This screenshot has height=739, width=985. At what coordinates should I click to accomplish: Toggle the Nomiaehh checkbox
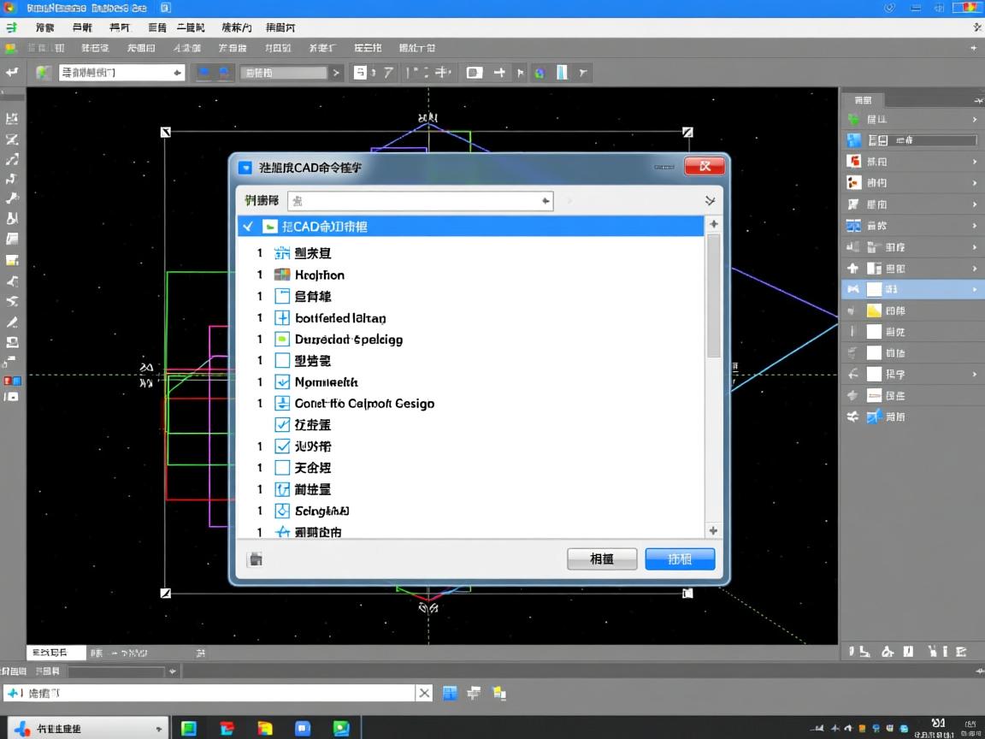tap(282, 382)
